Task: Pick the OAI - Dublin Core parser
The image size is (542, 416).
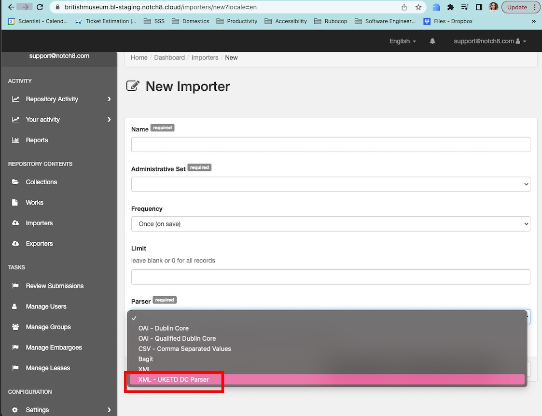Action: (x=163, y=328)
